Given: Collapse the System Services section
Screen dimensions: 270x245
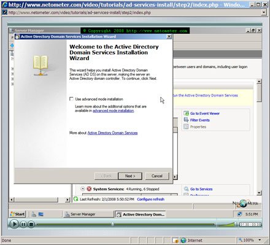Looking at the screenshot, I should [x=83, y=189].
